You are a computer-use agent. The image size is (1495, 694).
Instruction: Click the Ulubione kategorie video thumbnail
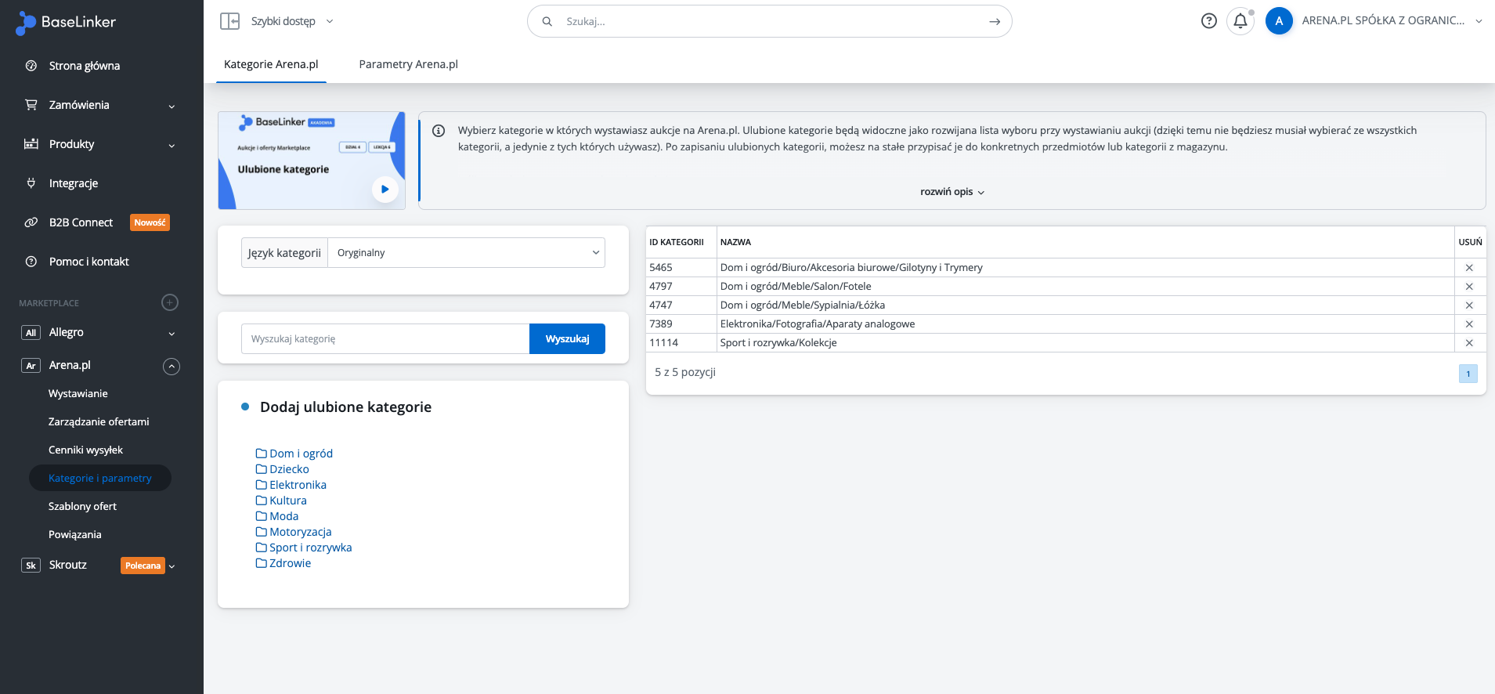pos(312,161)
